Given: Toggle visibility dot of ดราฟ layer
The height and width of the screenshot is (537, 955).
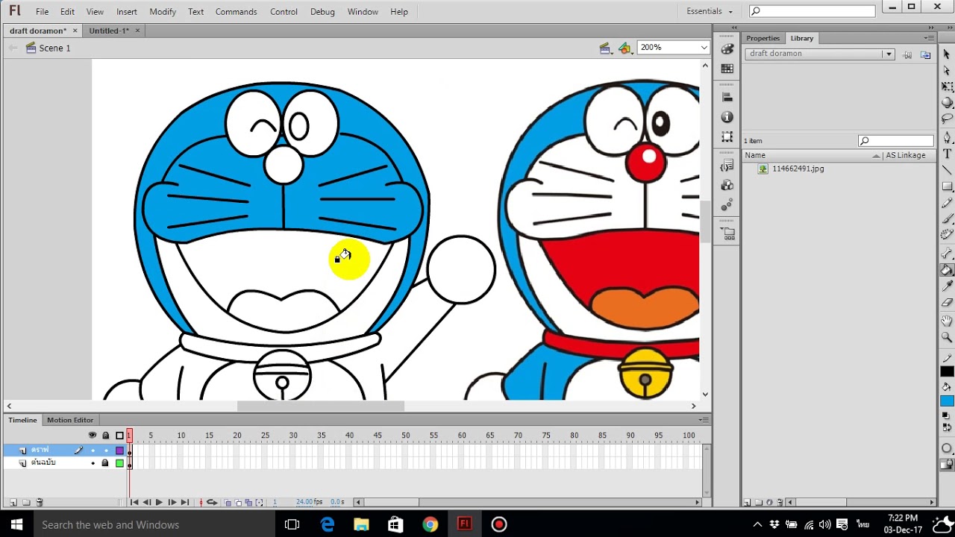Looking at the screenshot, I should tap(93, 450).
